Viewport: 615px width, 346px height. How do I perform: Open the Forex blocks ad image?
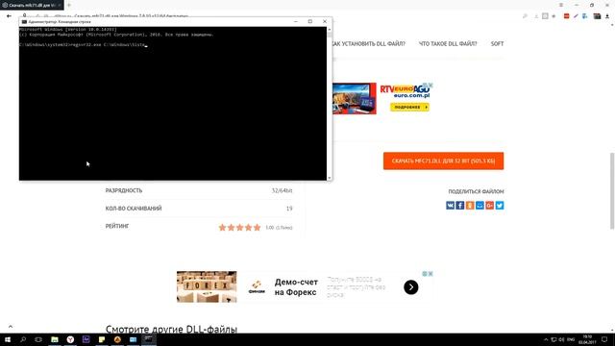[207, 286]
